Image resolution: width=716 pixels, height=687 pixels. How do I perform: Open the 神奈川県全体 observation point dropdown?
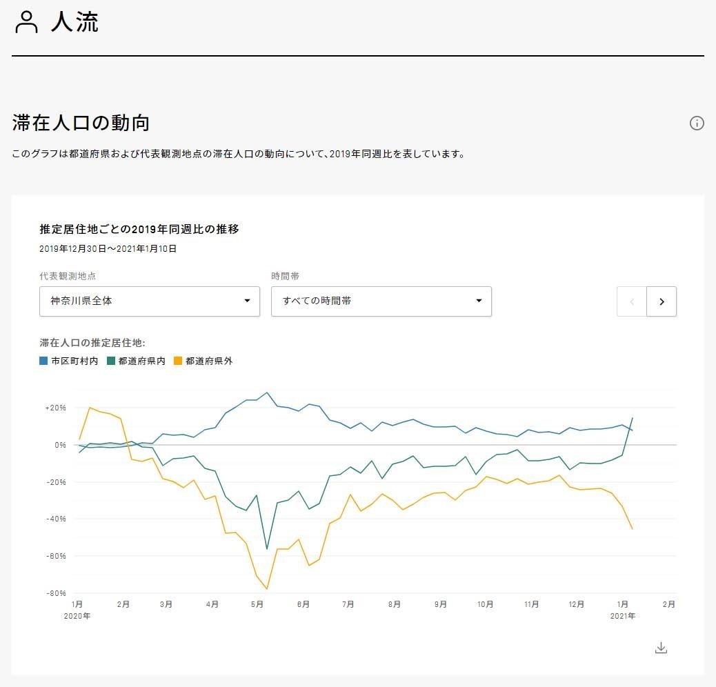(x=149, y=301)
